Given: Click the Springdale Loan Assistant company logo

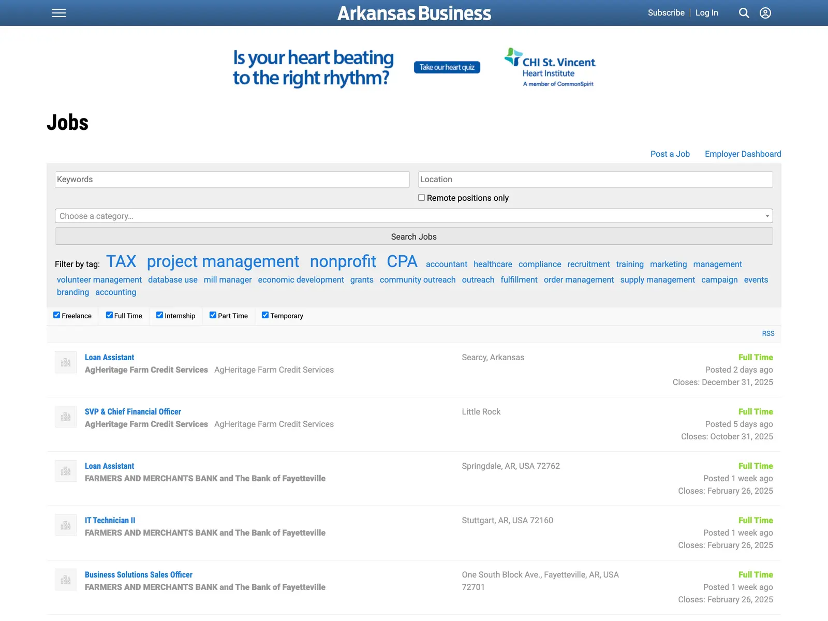Looking at the screenshot, I should (x=66, y=471).
